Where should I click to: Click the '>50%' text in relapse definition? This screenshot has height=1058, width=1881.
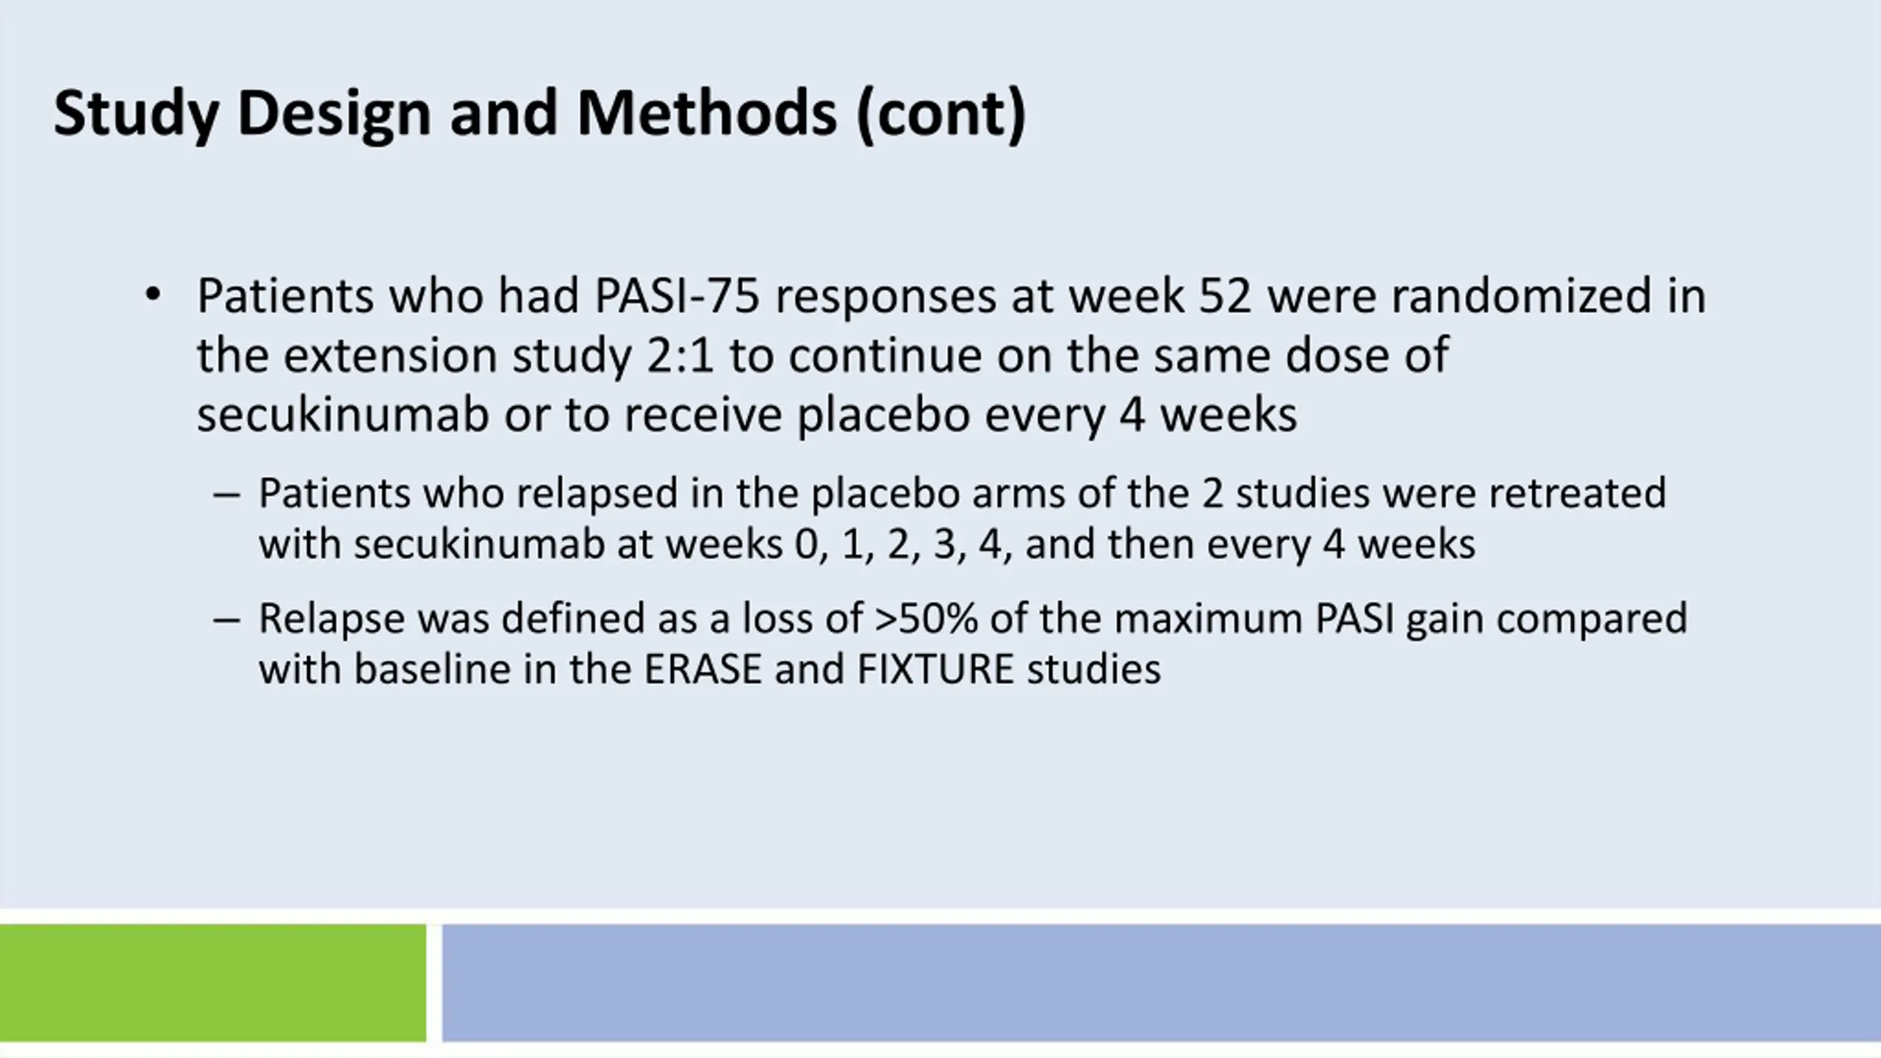927,619
